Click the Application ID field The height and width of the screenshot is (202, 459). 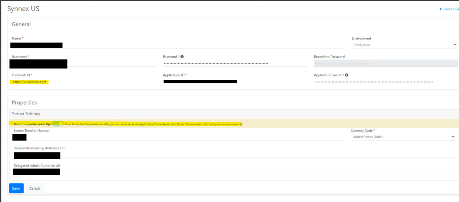tap(235, 82)
